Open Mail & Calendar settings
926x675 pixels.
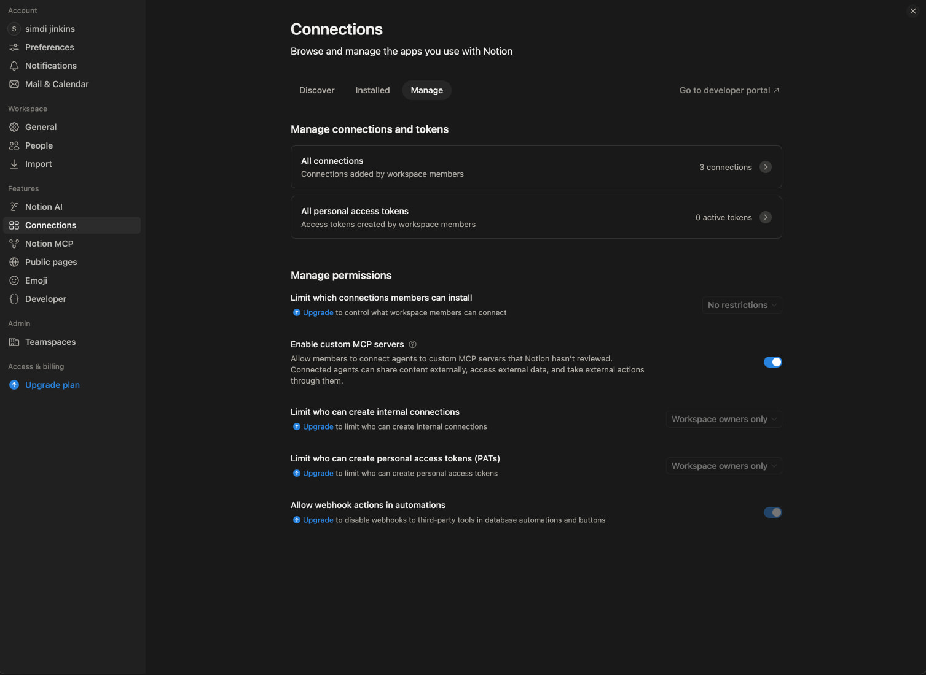point(72,84)
